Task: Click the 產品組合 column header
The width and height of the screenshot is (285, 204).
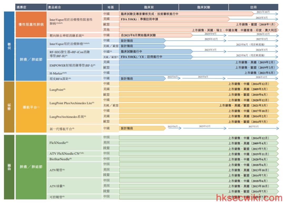Action: pyautogui.click(x=74, y=7)
